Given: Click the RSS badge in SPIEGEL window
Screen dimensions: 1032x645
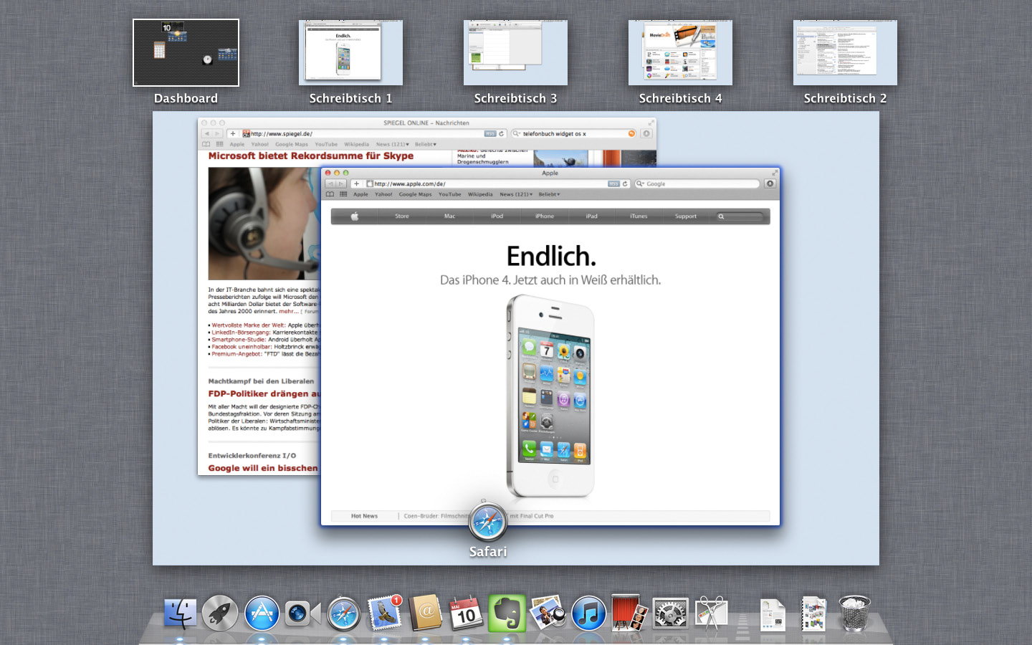Looking at the screenshot, I should tap(490, 134).
